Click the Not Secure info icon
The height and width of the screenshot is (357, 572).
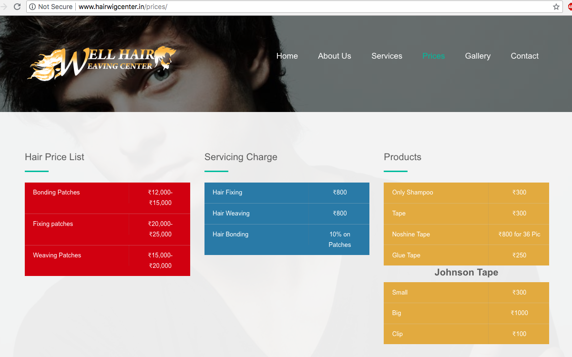32,7
